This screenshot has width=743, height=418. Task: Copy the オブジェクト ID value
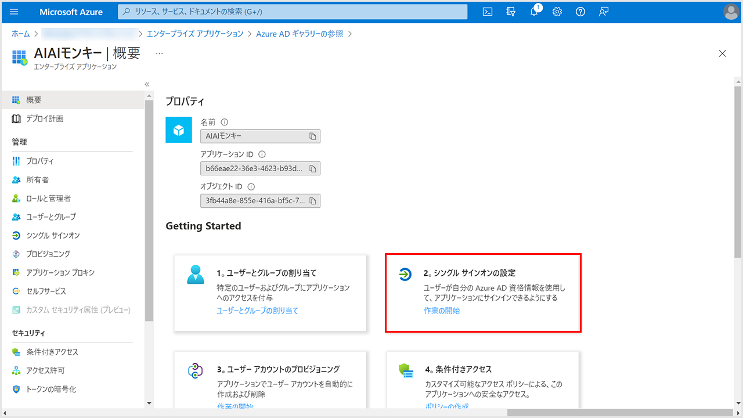312,201
